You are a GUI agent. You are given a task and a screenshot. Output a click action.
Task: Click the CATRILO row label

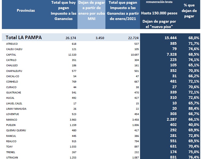(11, 60)
